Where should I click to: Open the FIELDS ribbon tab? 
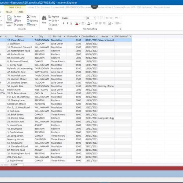pos(9,12)
